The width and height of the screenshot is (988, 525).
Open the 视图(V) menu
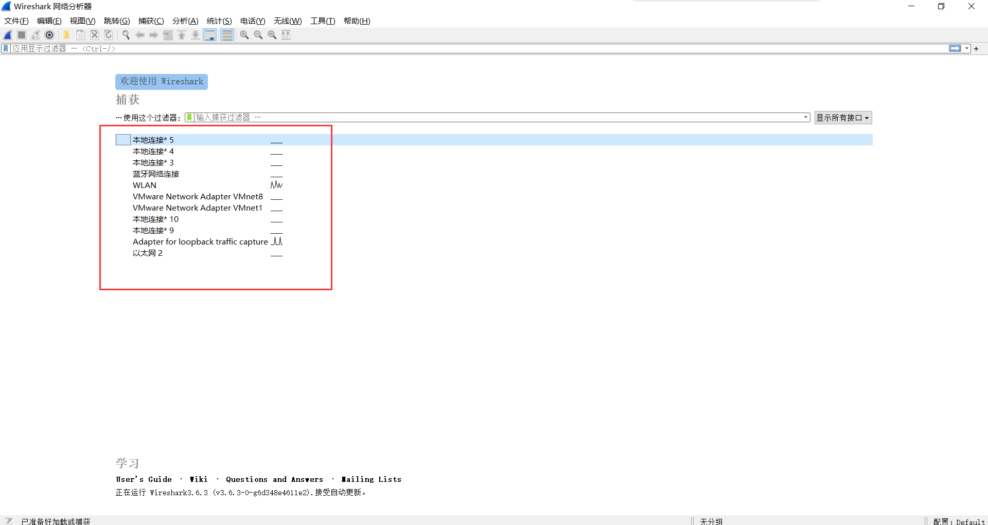[x=83, y=21]
